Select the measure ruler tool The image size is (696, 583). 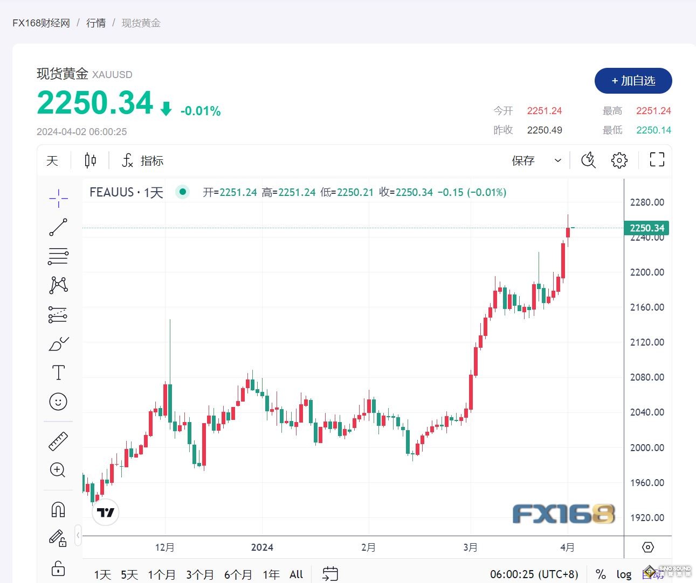click(x=58, y=440)
